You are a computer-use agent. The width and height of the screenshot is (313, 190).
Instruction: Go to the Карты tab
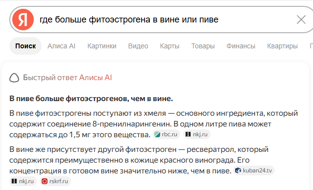tap(169, 46)
